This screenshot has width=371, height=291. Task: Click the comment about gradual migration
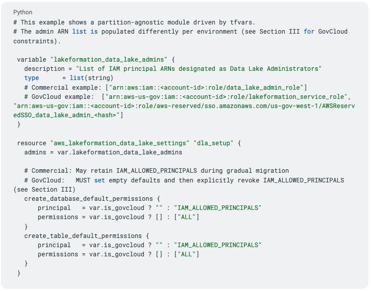click(x=156, y=171)
